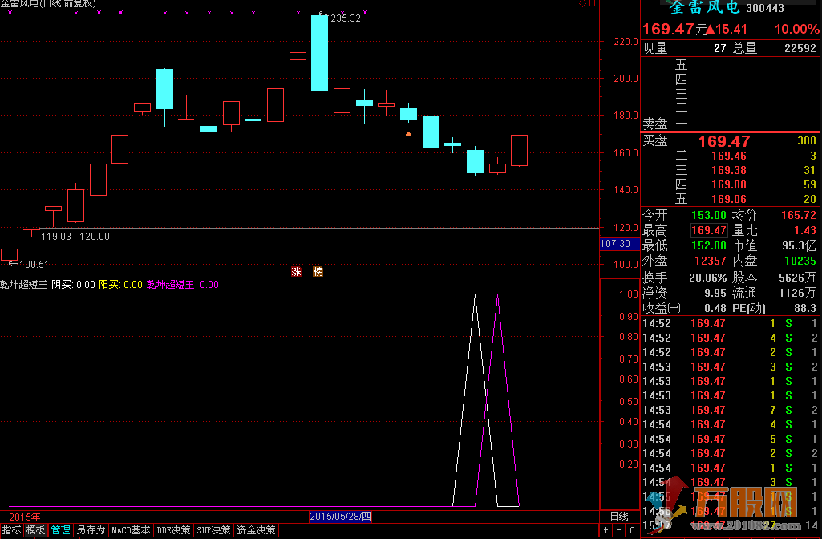This screenshot has height=539, width=822.
Task: Click the 现量 27 current volume value
Action: [x=720, y=48]
